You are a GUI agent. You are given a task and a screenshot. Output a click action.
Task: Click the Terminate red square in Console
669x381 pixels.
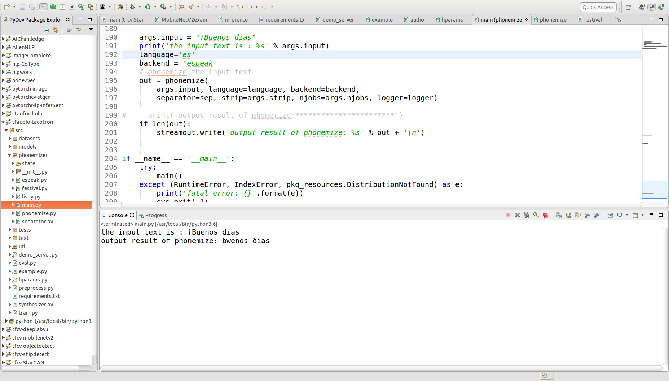(x=508, y=215)
